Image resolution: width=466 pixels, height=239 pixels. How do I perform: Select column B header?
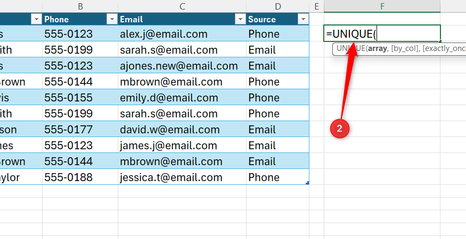(x=80, y=6)
